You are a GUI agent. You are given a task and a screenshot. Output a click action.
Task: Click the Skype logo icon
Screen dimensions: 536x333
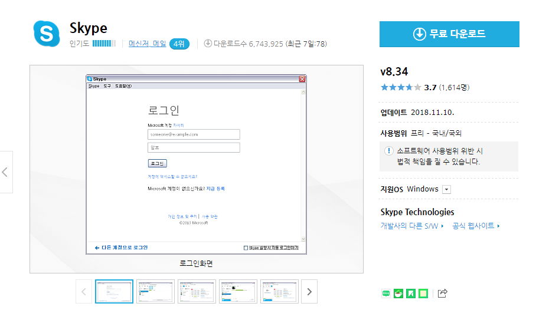(x=47, y=34)
